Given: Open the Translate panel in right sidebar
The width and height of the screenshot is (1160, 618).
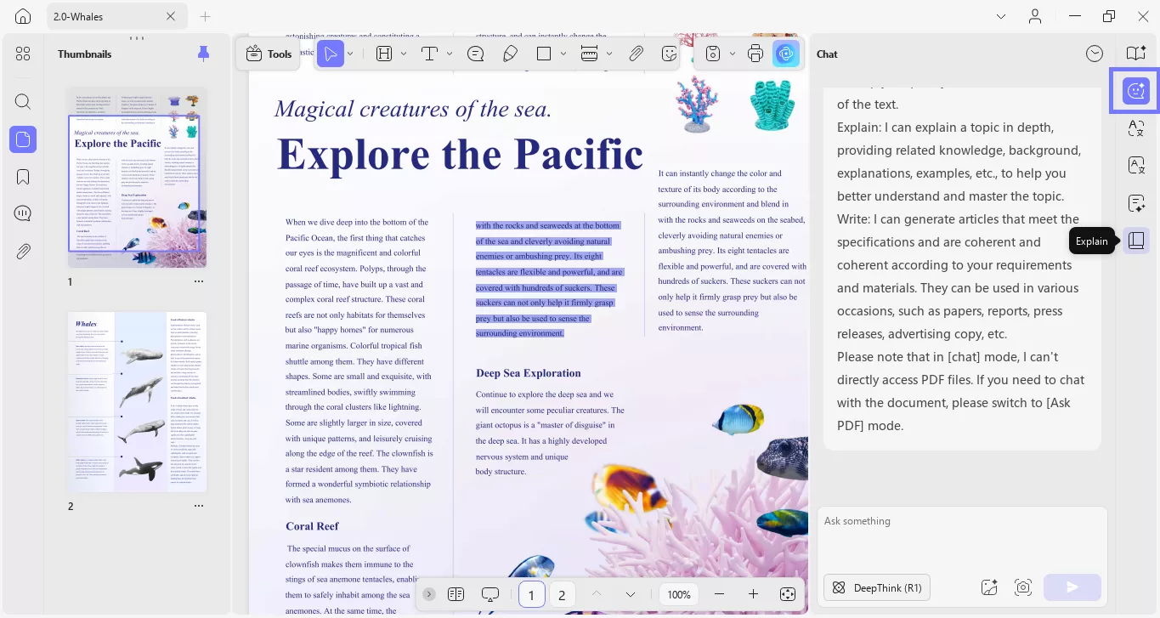Looking at the screenshot, I should [x=1136, y=165].
